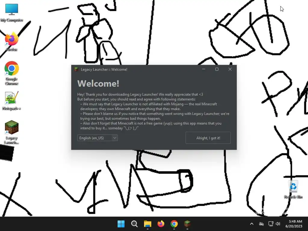Select the Firefox desktop shortcut
Viewport: 308px width, 231px height.
pyautogui.click(x=12, y=42)
